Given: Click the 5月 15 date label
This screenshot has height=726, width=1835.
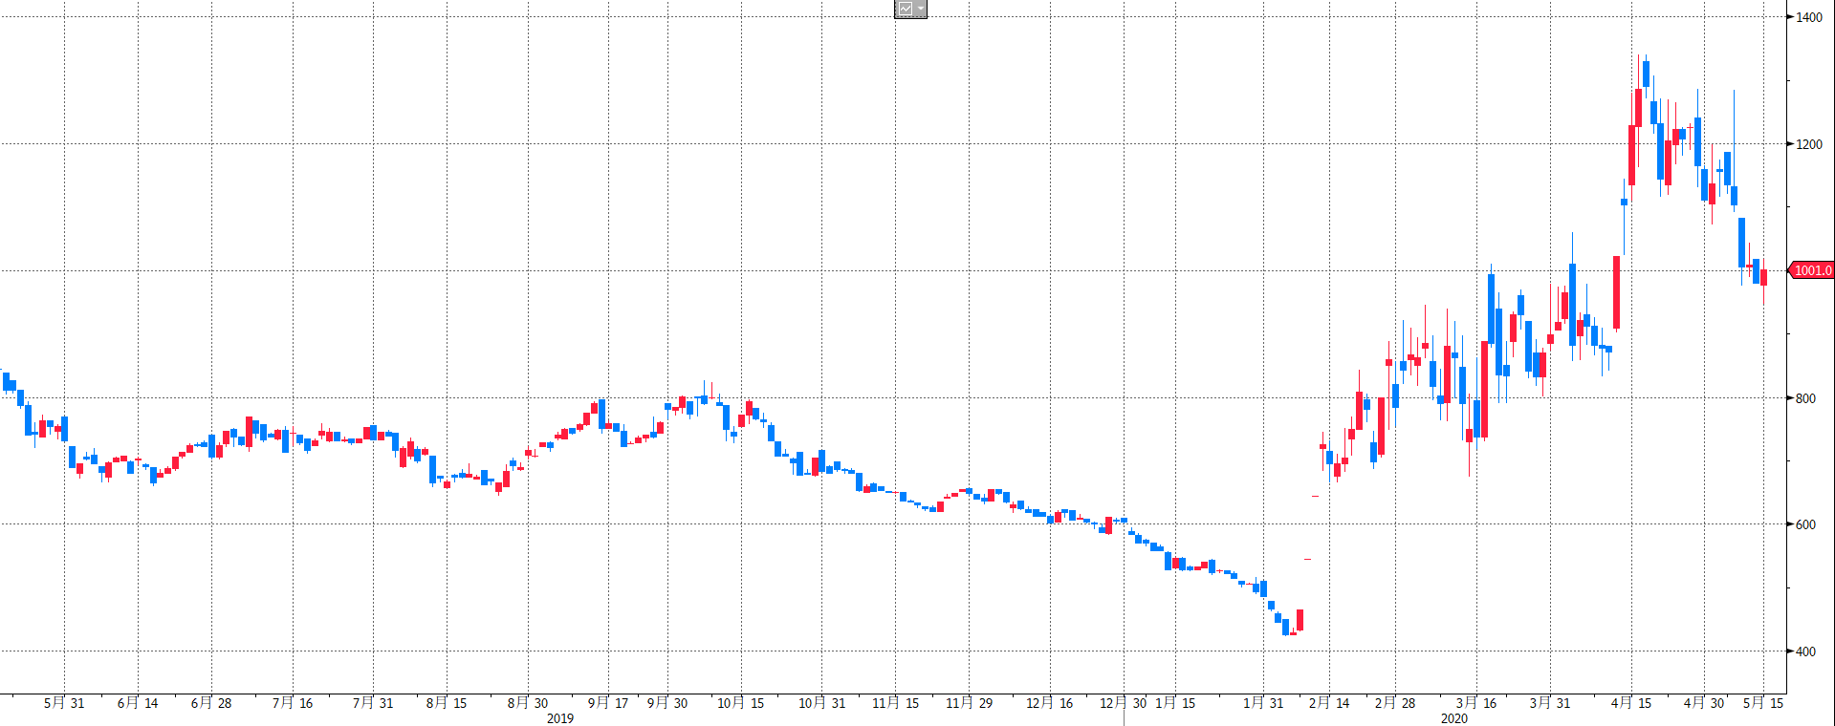Looking at the screenshot, I should click(1763, 703).
